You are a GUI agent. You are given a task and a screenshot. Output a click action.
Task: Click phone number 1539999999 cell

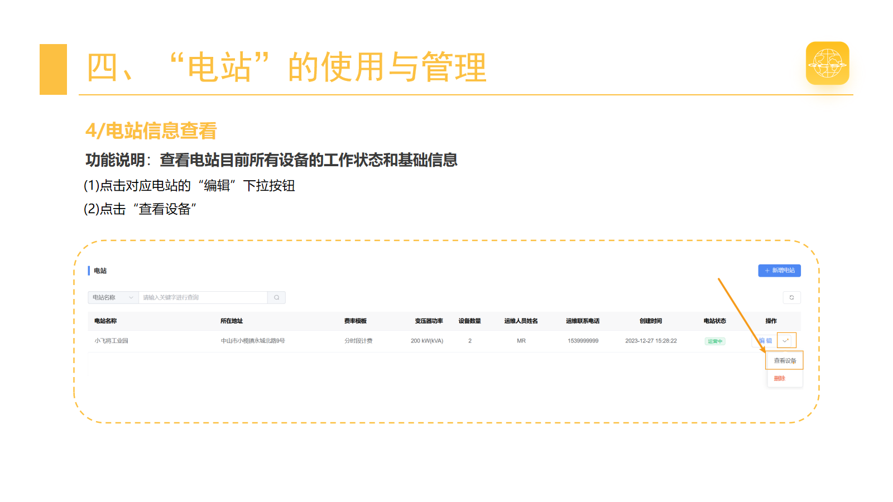(x=583, y=341)
